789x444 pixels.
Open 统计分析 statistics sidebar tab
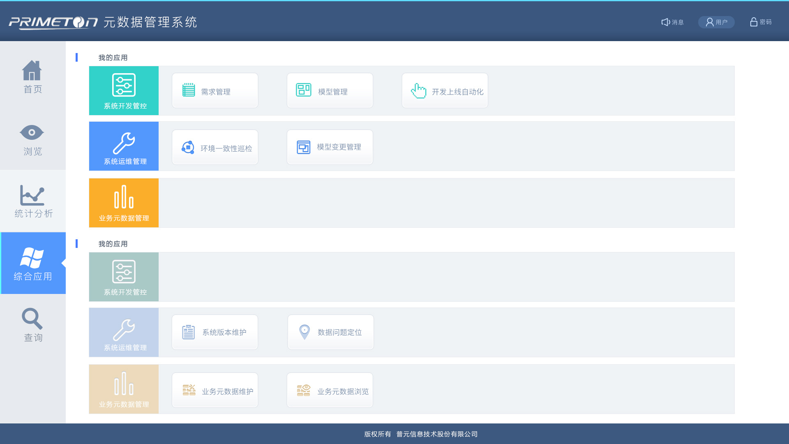pos(32,201)
